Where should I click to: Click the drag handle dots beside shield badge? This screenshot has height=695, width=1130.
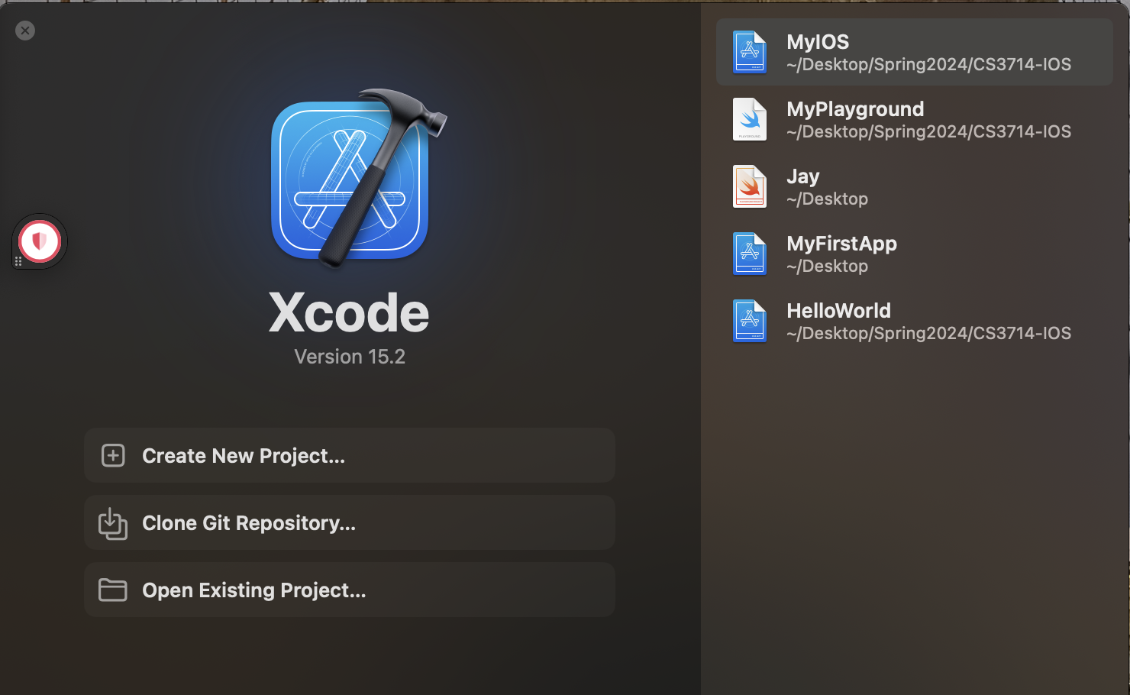coord(18,261)
